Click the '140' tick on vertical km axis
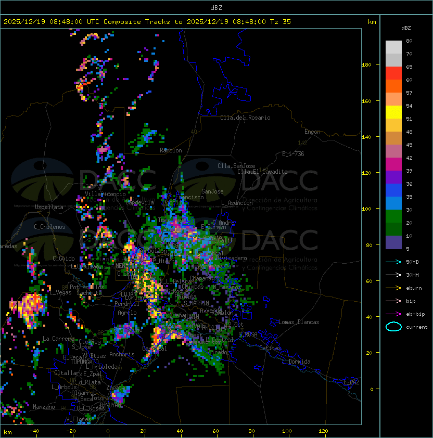 point(366,137)
